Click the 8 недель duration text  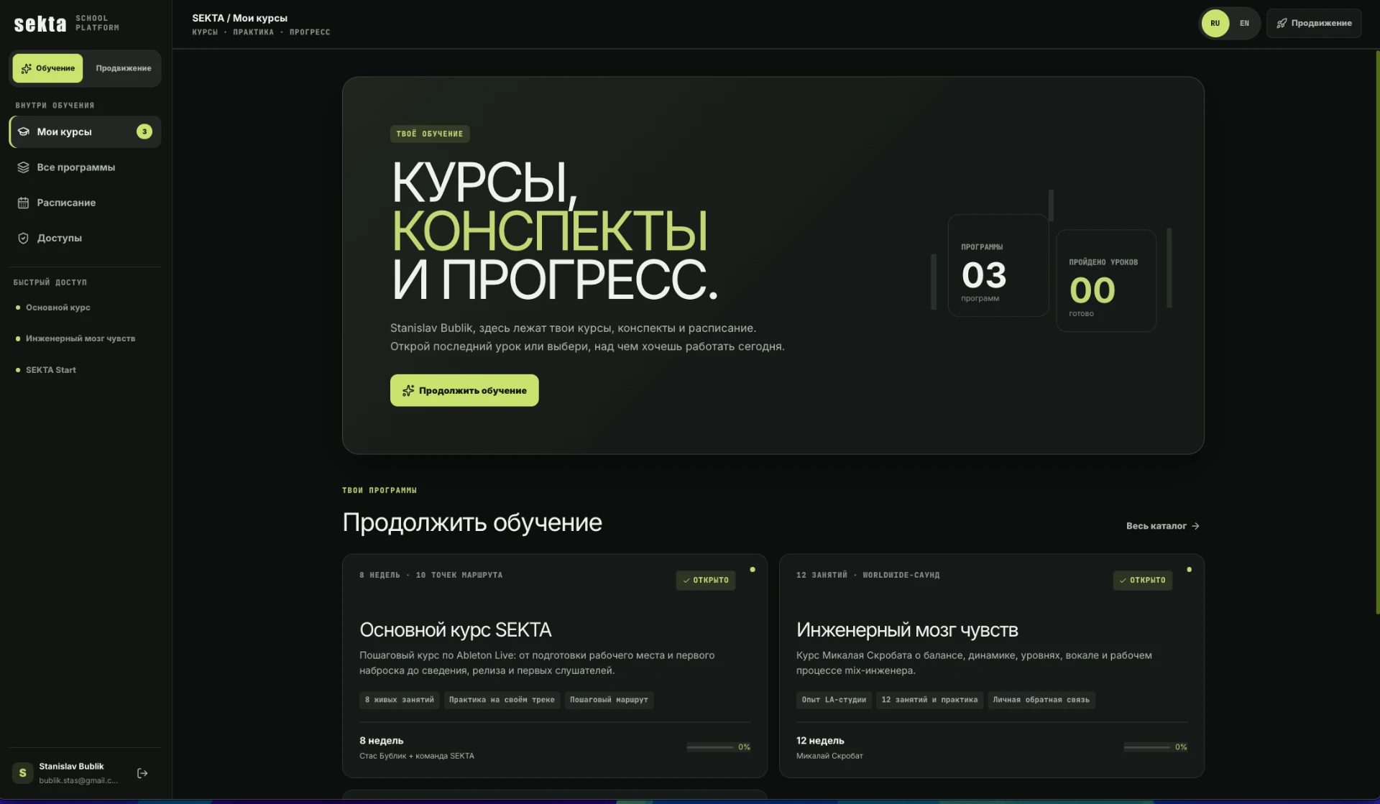[x=382, y=741]
